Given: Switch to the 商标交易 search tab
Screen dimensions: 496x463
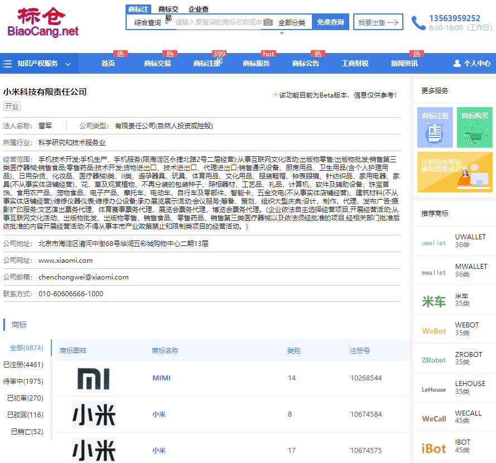Looking at the screenshot, I should [168, 9].
